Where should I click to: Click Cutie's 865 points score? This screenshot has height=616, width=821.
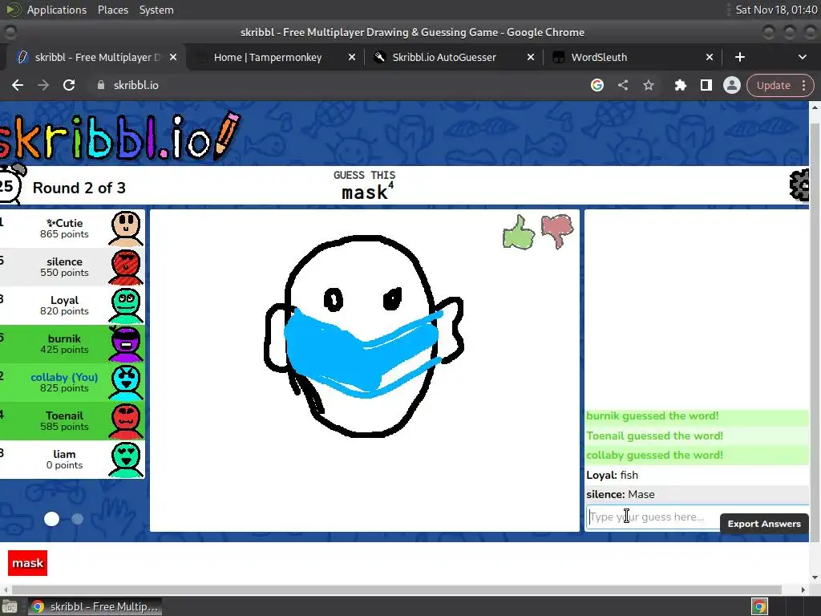tap(64, 234)
